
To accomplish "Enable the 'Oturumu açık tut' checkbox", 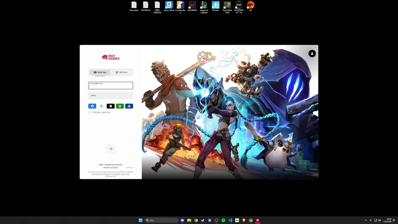I will 90,112.
